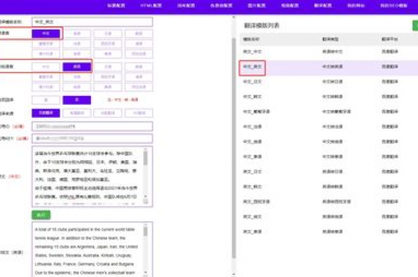Screen dimensions: 418x277
Task: Click the 中文转日语 translation type cell
Action: [333, 81]
